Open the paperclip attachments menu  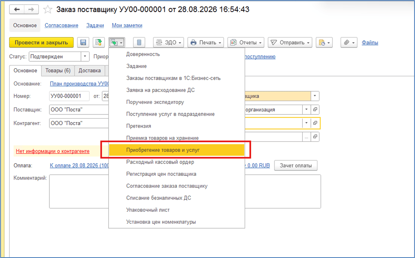(x=349, y=43)
